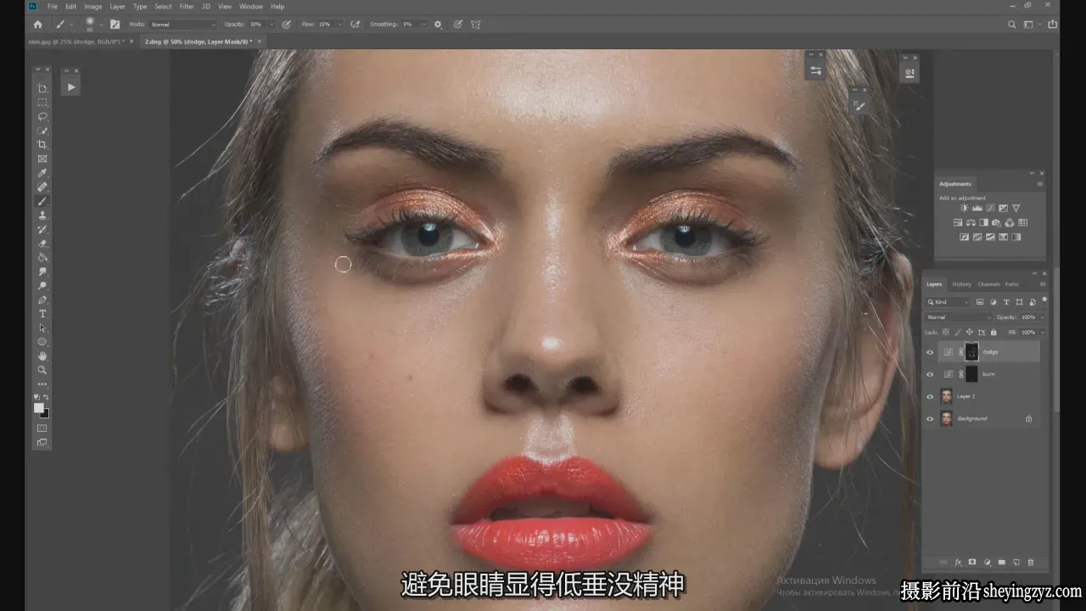Viewport: 1086px width, 611px height.
Task: Select the Eraser tool
Action: tap(42, 244)
